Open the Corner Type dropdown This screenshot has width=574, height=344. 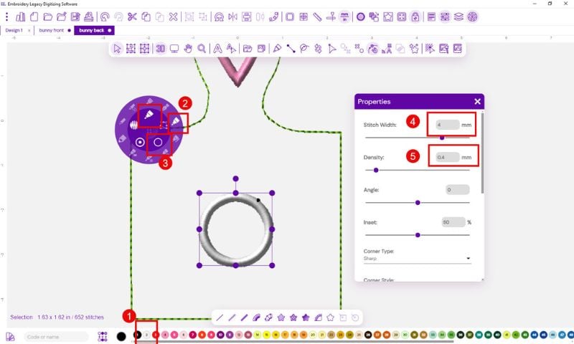(417, 258)
